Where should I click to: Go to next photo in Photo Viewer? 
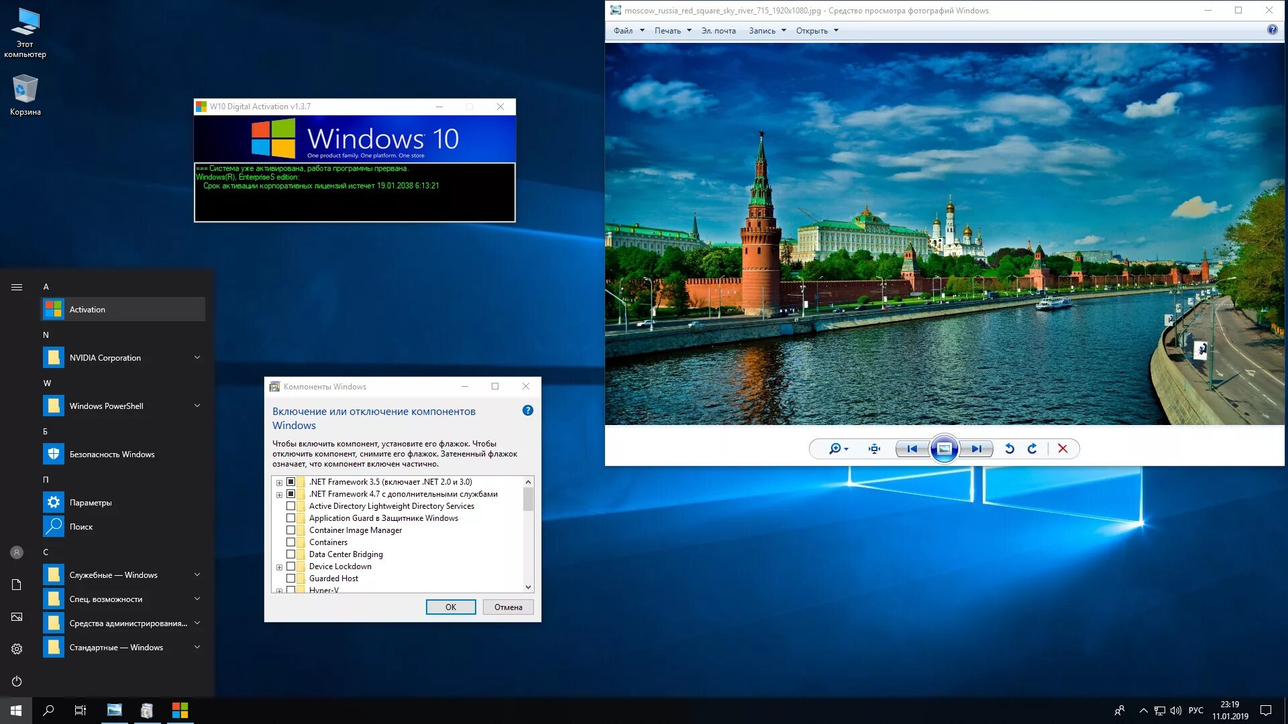coord(977,449)
